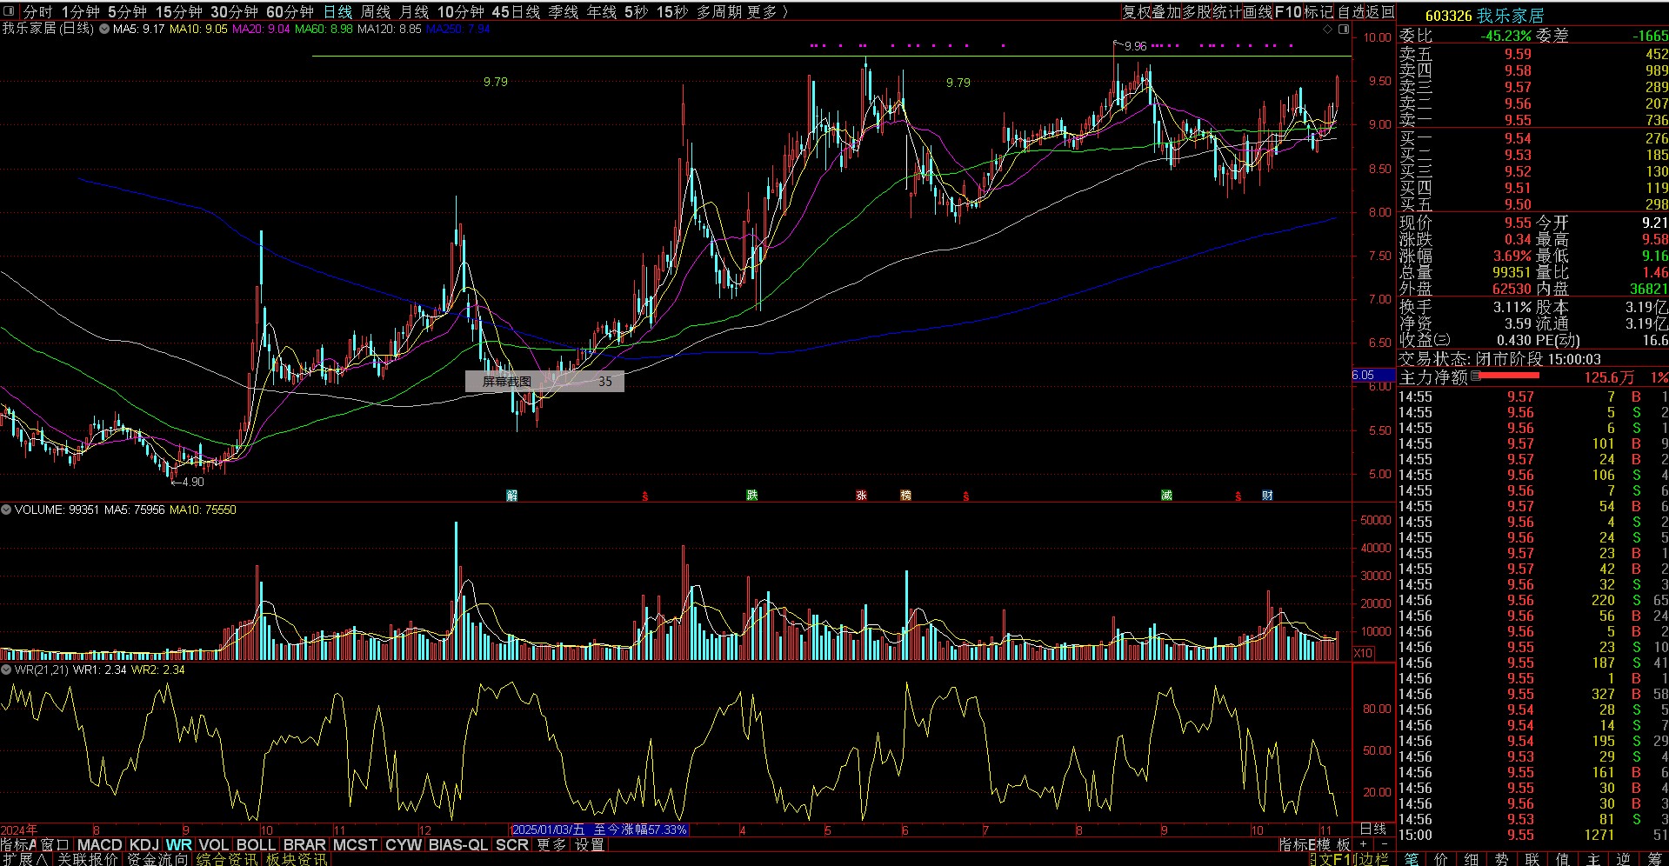Click the 涨 event marker below the chart

click(x=862, y=496)
